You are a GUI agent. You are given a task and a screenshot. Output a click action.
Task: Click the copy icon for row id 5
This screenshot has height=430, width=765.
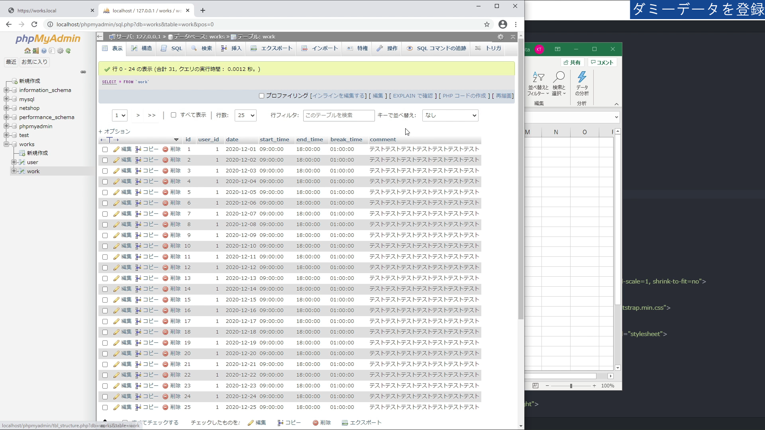pos(138,192)
